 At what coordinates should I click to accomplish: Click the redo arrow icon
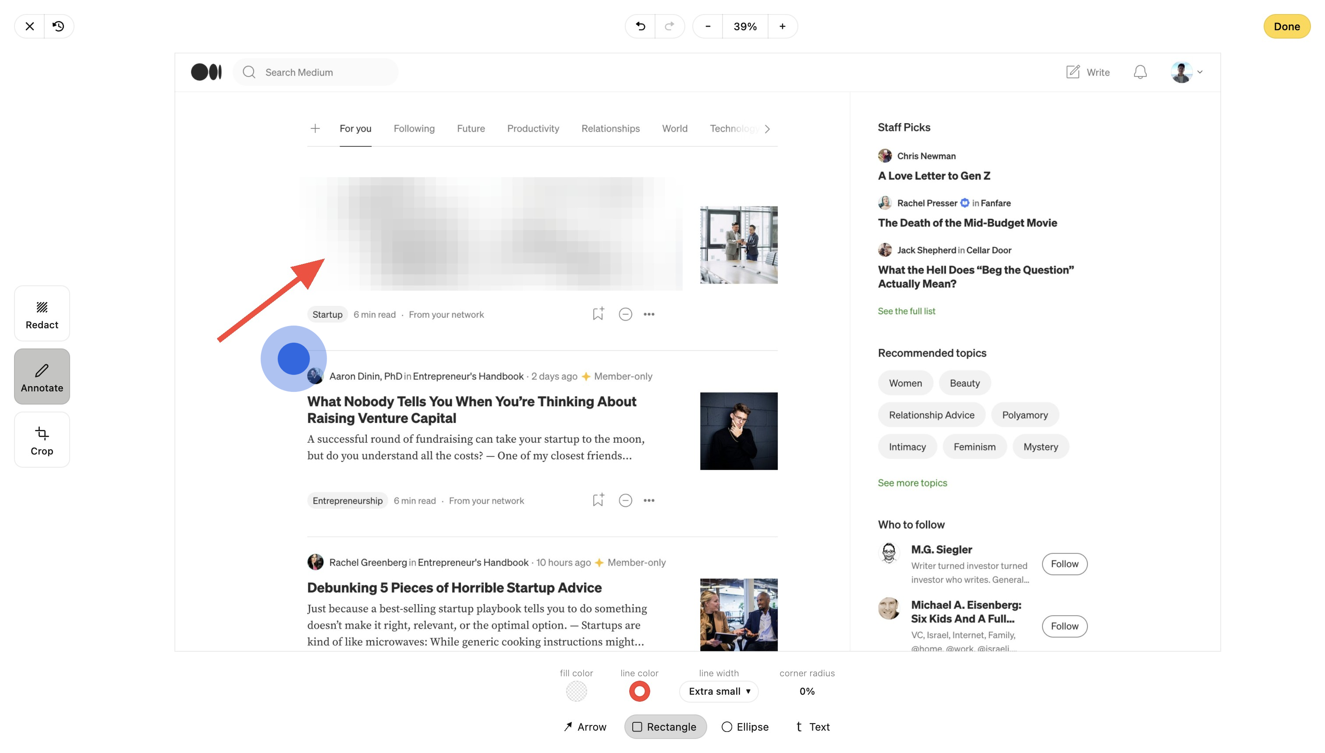pyautogui.click(x=670, y=26)
